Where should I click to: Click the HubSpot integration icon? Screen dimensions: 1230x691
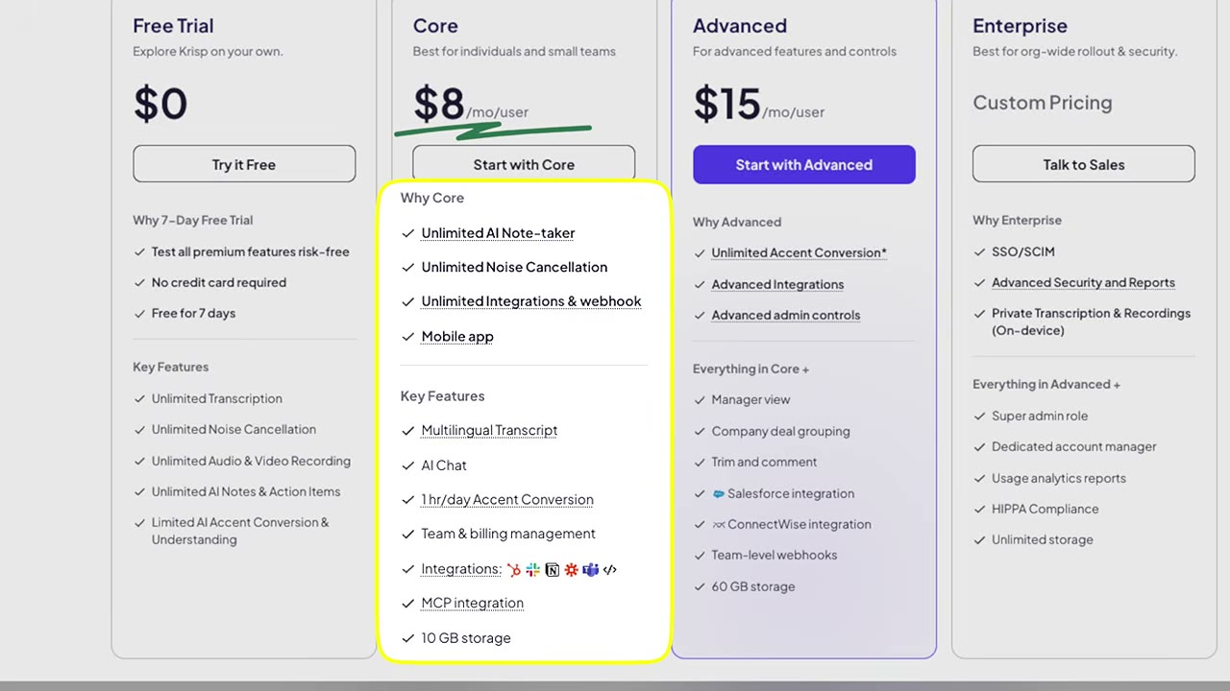pyautogui.click(x=514, y=569)
